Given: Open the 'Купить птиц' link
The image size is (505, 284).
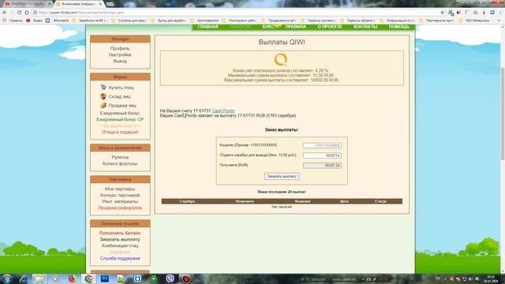Looking at the screenshot, I should tap(121, 88).
